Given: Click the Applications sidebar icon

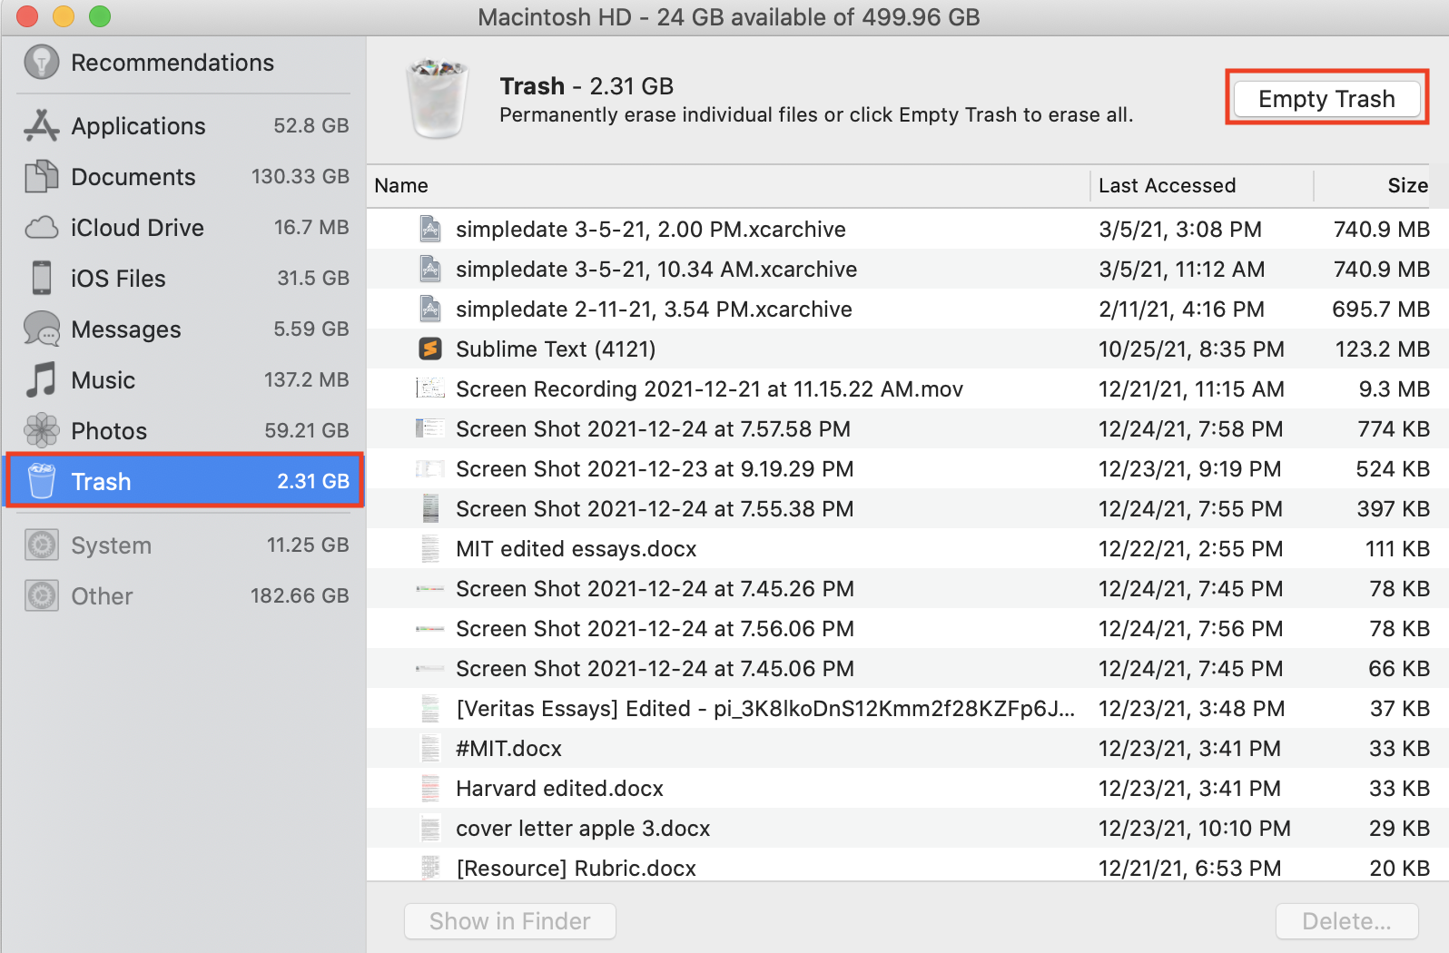Looking at the screenshot, I should [x=42, y=125].
